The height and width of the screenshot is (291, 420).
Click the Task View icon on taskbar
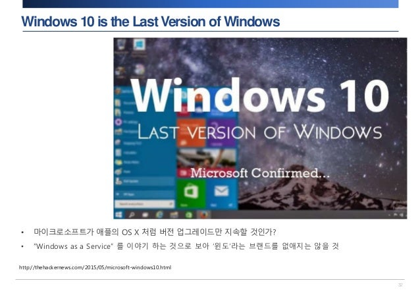pos(145,215)
